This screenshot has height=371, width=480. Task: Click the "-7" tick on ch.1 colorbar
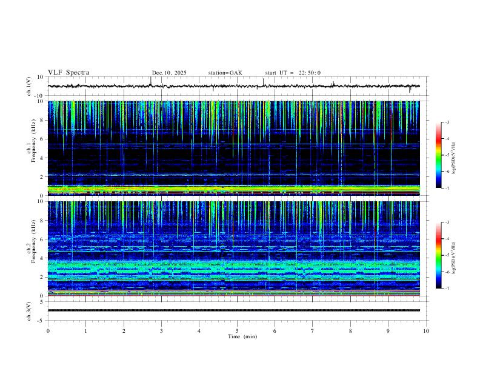447,188
